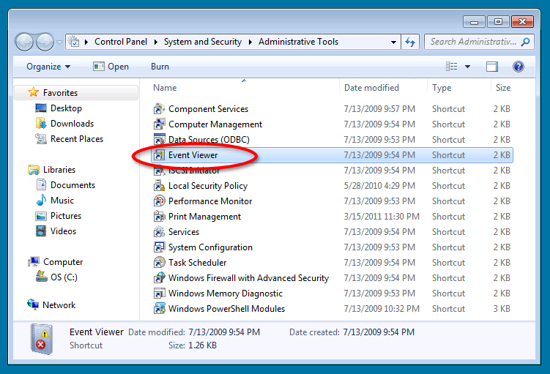The height and width of the screenshot is (374, 550).
Task: Click the '3 KB' size cell
Action: (x=502, y=309)
